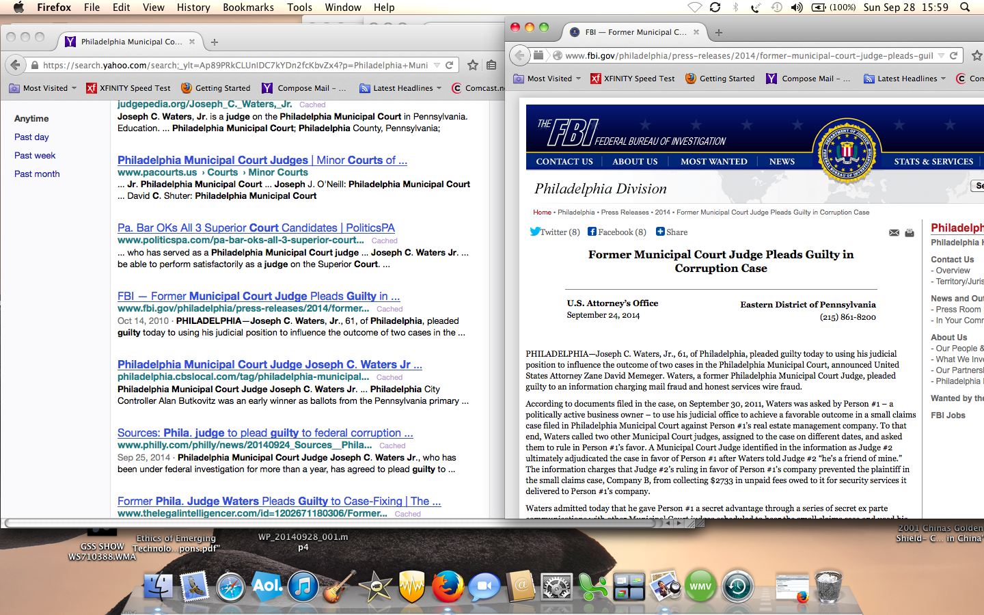Share FBI article on Twitter

(555, 232)
